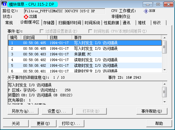
Task: Close the window with the X button
Action: click(x=168, y=4)
